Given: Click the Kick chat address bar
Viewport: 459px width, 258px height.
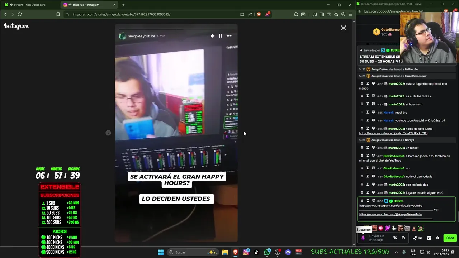Looking at the screenshot, I should click(394, 11).
